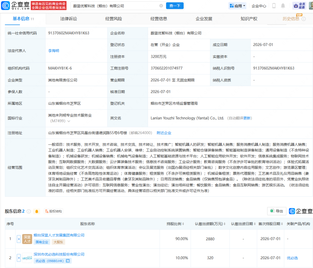Click 深蓝人才 company logo thumbnail
The height and width of the screenshot is (268, 313).
[27, 239]
